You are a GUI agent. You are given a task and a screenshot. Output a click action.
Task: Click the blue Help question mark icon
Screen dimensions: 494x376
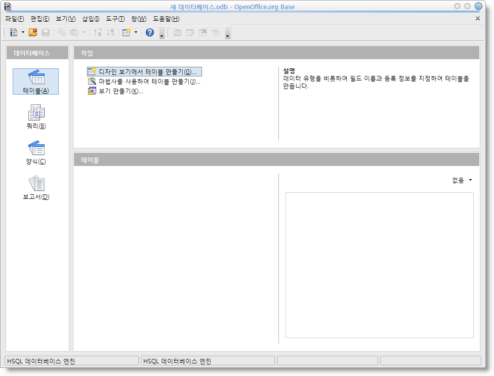coord(150,32)
